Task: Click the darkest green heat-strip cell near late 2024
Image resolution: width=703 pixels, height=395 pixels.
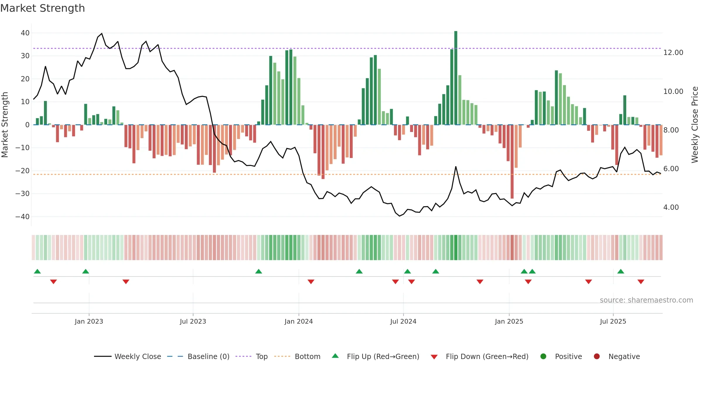Action: pyautogui.click(x=456, y=248)
